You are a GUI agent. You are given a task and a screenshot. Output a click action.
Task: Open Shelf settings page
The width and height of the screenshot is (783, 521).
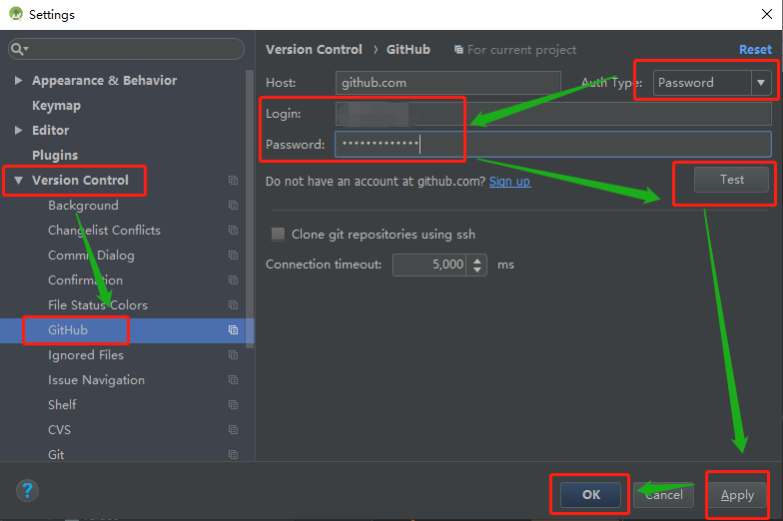point(62,405)
